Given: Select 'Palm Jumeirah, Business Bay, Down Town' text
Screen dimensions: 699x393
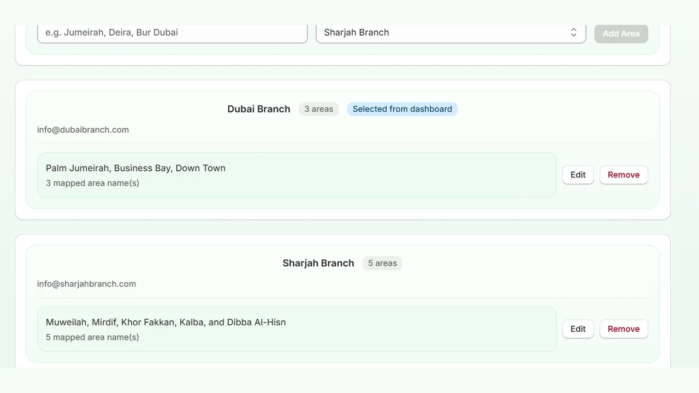Looking at the screenshot, I should [135, 168].
